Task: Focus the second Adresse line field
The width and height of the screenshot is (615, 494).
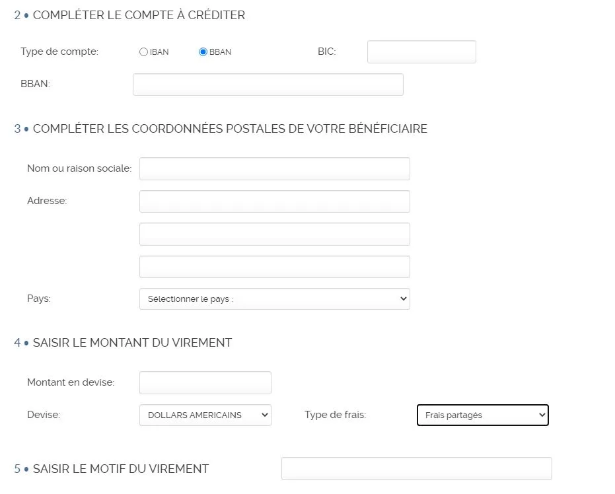Action: (x=274, y=234)
